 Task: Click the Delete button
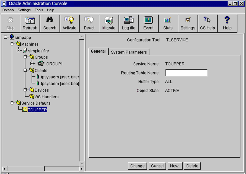[x=192, y=166]
